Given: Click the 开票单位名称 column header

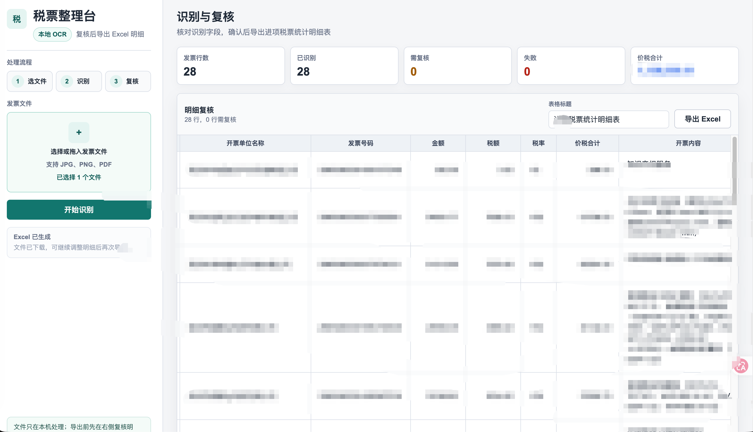Looking at the screenshot, I should pyautogui.click(x=245, y=143).
